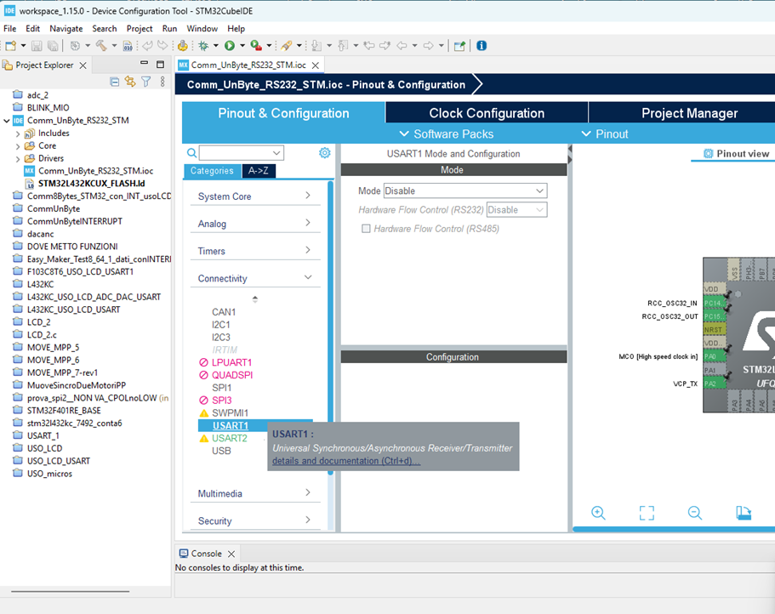Zoom in on the pinout view
Image resolution: width=775 pixels, height=614 pixels.
coord(599,513)
